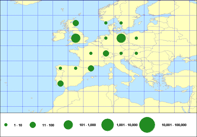Click the small dot over southern Sweden
Screen dimensions: 197x137
121,23
